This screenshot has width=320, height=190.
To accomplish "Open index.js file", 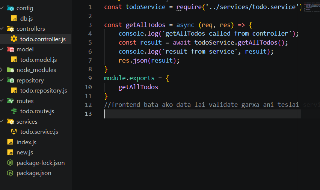I will pyautogui.click(x=26, y=142).
